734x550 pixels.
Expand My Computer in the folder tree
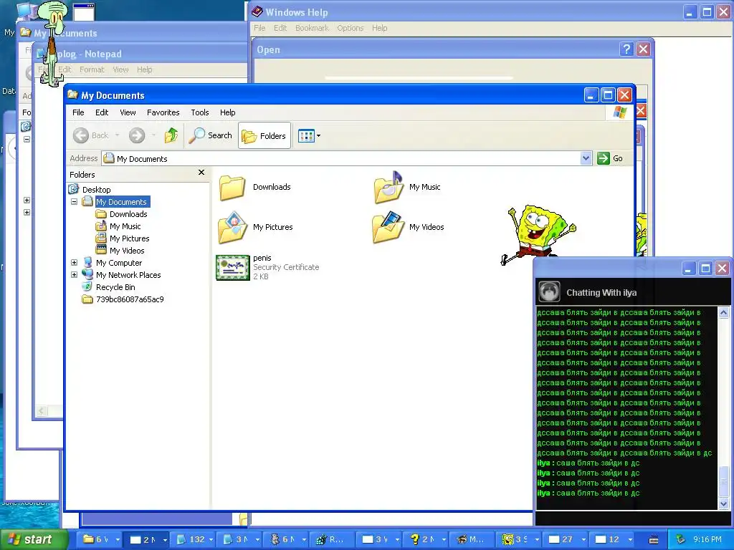pyautogui.click(x=74, y=262)
